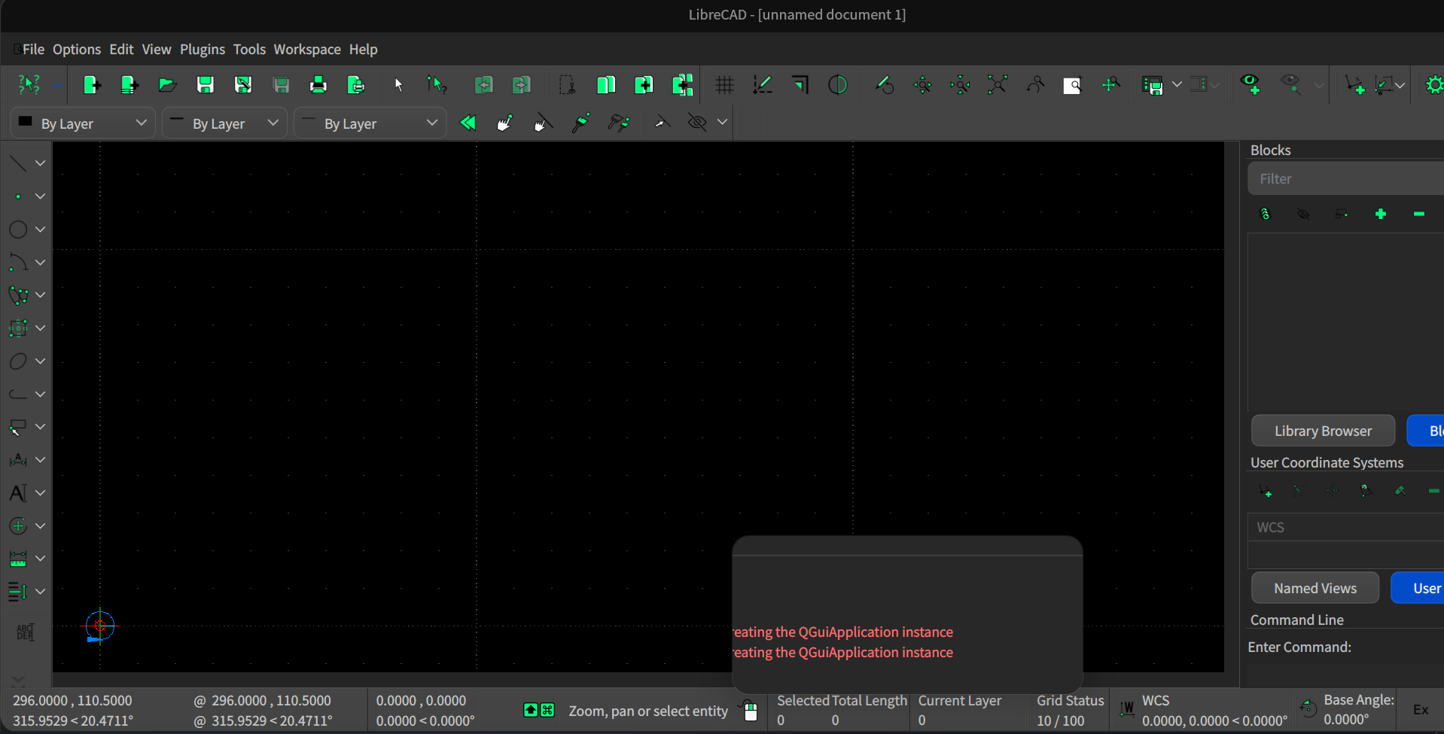Click the Ex button in status bar
The image size is (1444, 734).
pyautogui.click(x=1421, y=709)
